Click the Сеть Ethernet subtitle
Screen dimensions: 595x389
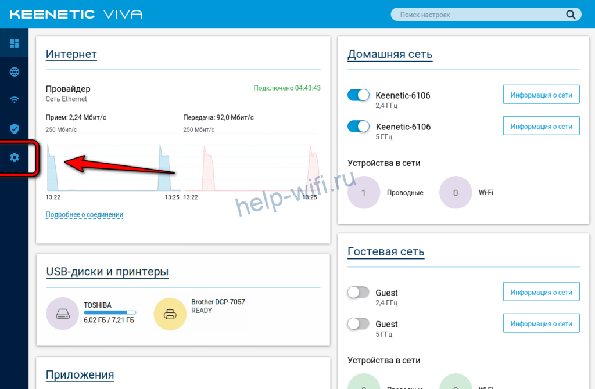tap(66, 99)
